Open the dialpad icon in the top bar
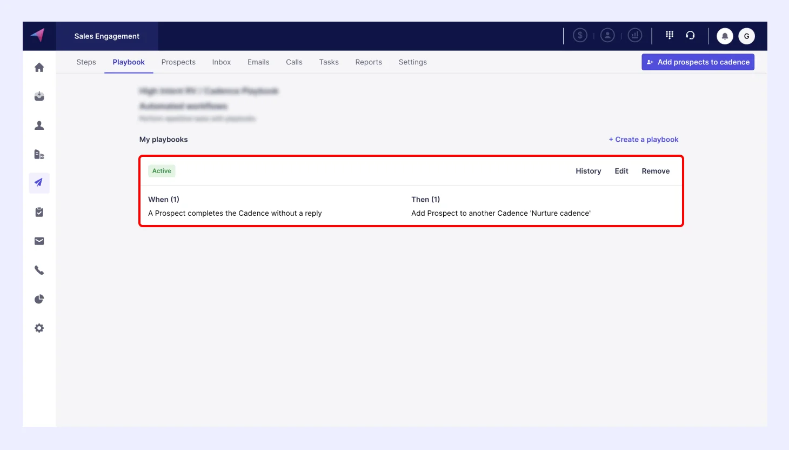 tap(669, 35)
